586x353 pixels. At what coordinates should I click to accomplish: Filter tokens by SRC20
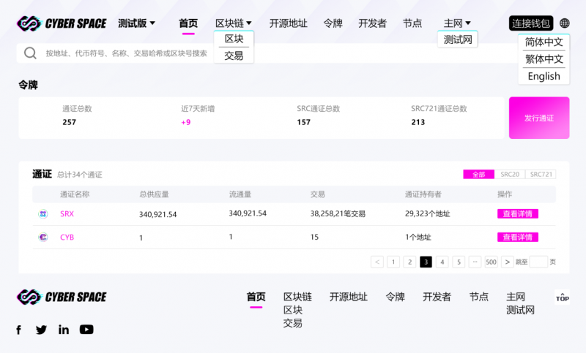pyautogui.click(x=510, y=175)
